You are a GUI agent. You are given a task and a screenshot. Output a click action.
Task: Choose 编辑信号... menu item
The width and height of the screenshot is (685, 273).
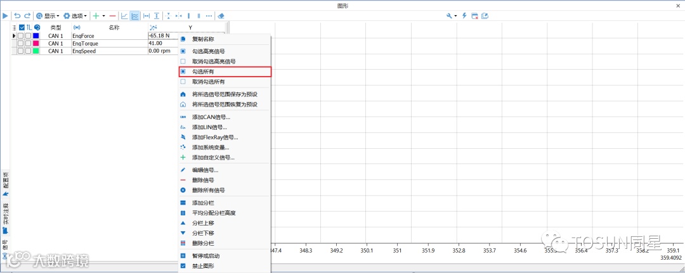[x=225, y=170]
